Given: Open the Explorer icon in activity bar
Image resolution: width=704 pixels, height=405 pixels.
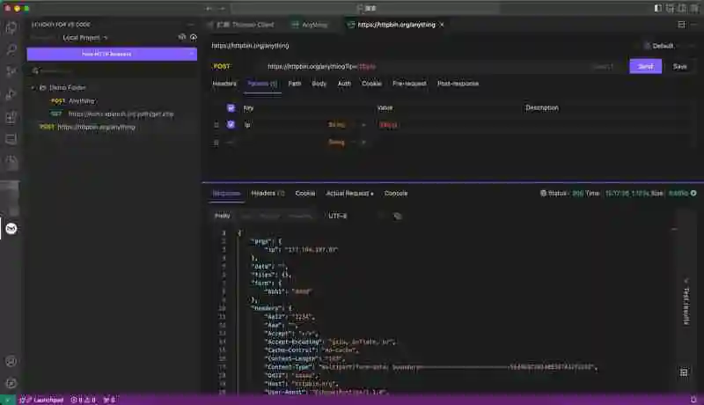Looking at the screenshot, I should pyautogui.click(x=11, y=28).
